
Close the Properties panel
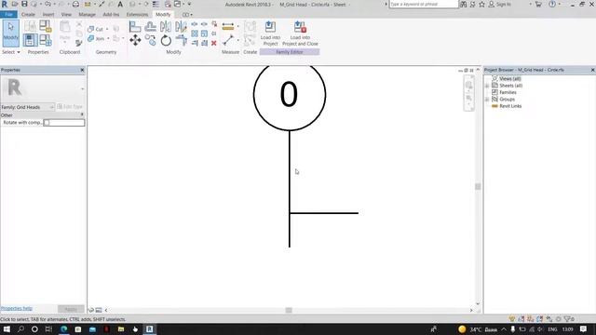[x=82, y=70]
